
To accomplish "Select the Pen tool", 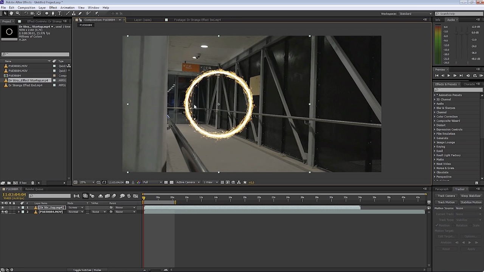I will pyautogui.click(x=53, y=14).
